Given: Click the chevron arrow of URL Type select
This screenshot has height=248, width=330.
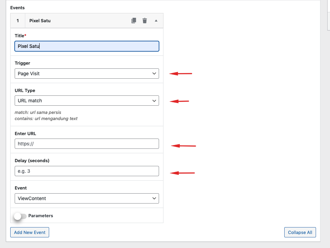Looking at the screenshot, I should point(154,101).
